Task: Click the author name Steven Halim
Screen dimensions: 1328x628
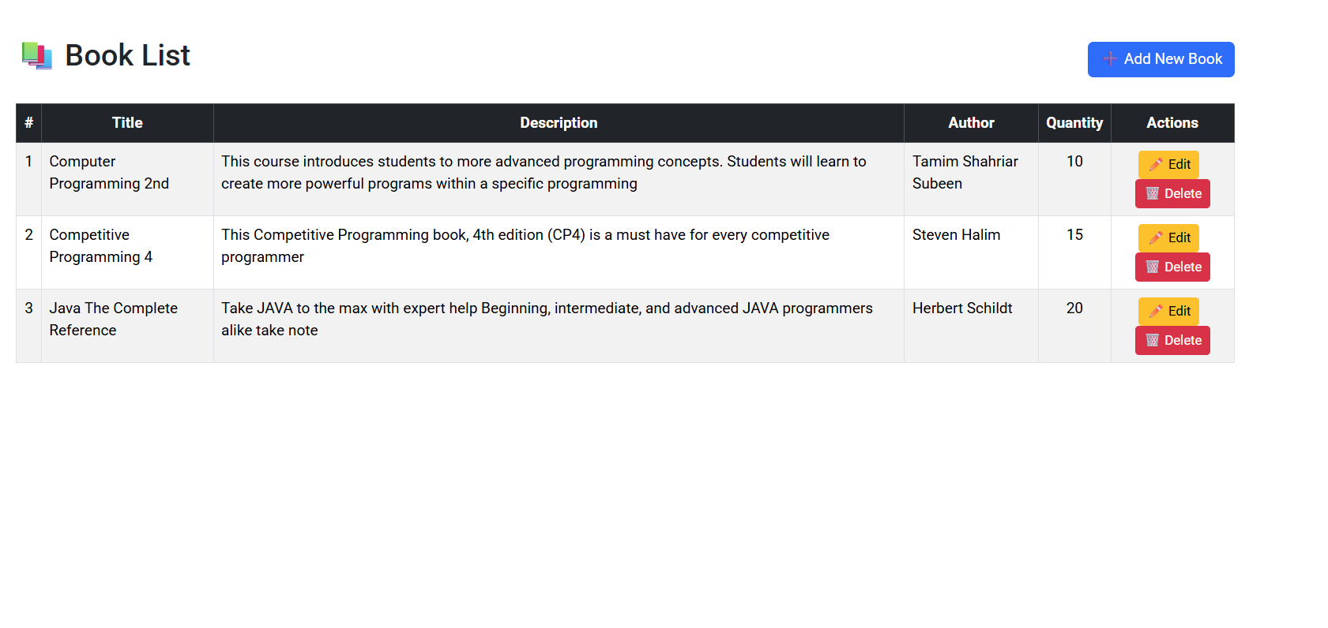Action: [956, 235]
